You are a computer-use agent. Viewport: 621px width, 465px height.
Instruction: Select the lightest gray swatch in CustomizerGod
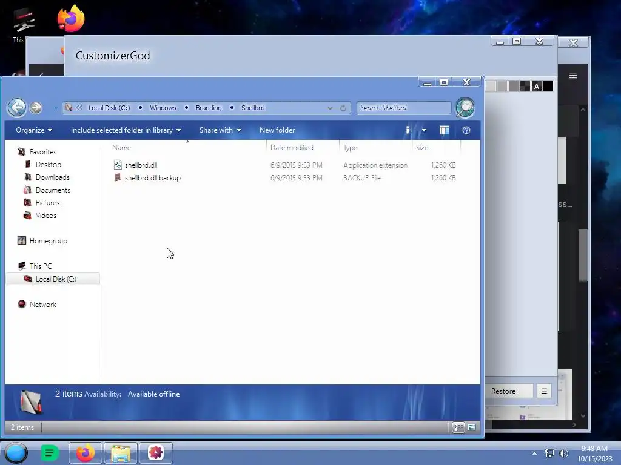click(490, 86)
